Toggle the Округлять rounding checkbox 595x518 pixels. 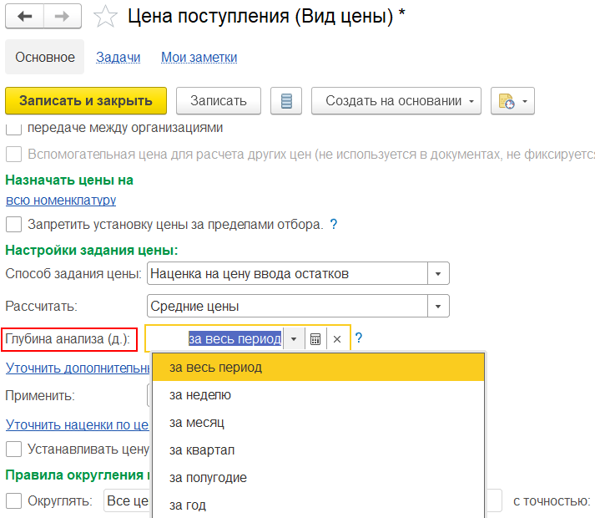pyautogui.click(x=13, y=500)
